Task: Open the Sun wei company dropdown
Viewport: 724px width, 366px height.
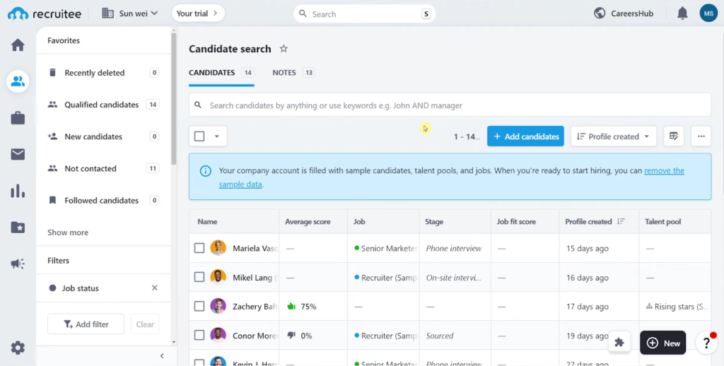Action: pyautogui.click(x=131, y=13)
